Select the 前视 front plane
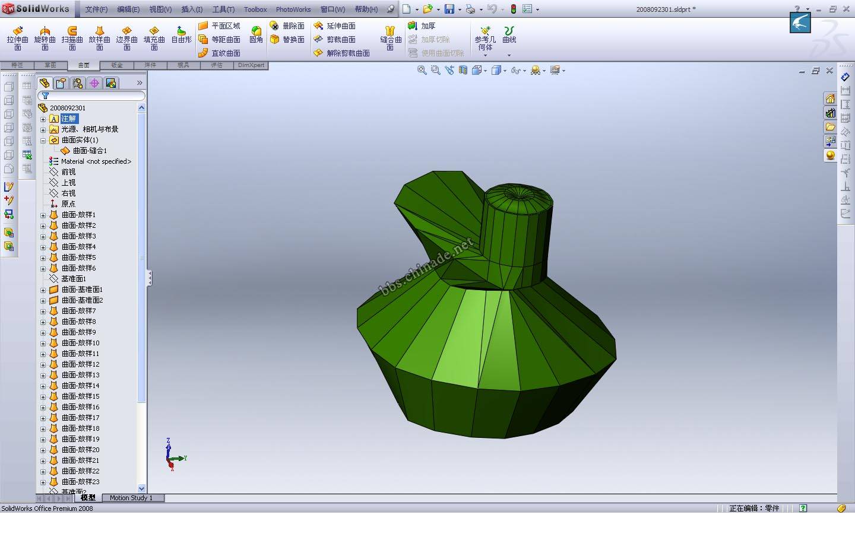Image resolution: width=855 pixels, height=534 pixels. point(62,172)
